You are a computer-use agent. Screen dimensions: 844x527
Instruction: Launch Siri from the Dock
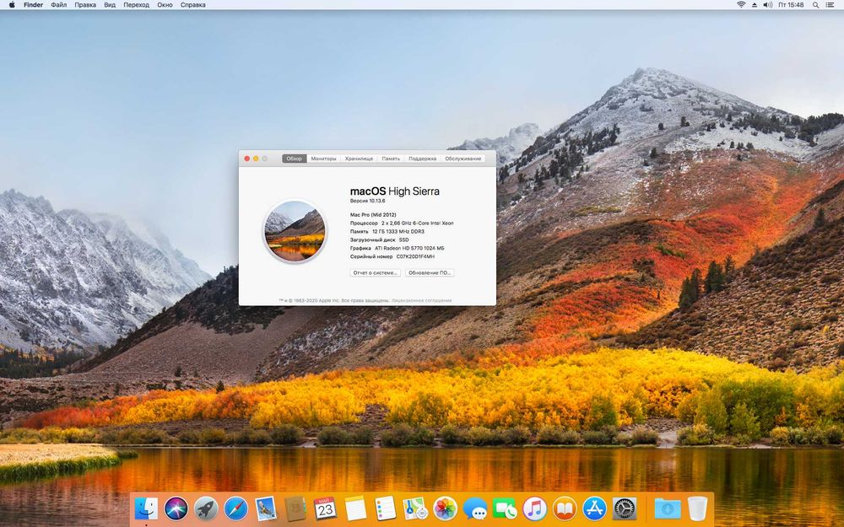pyautogui.click(x=176, y=508)
